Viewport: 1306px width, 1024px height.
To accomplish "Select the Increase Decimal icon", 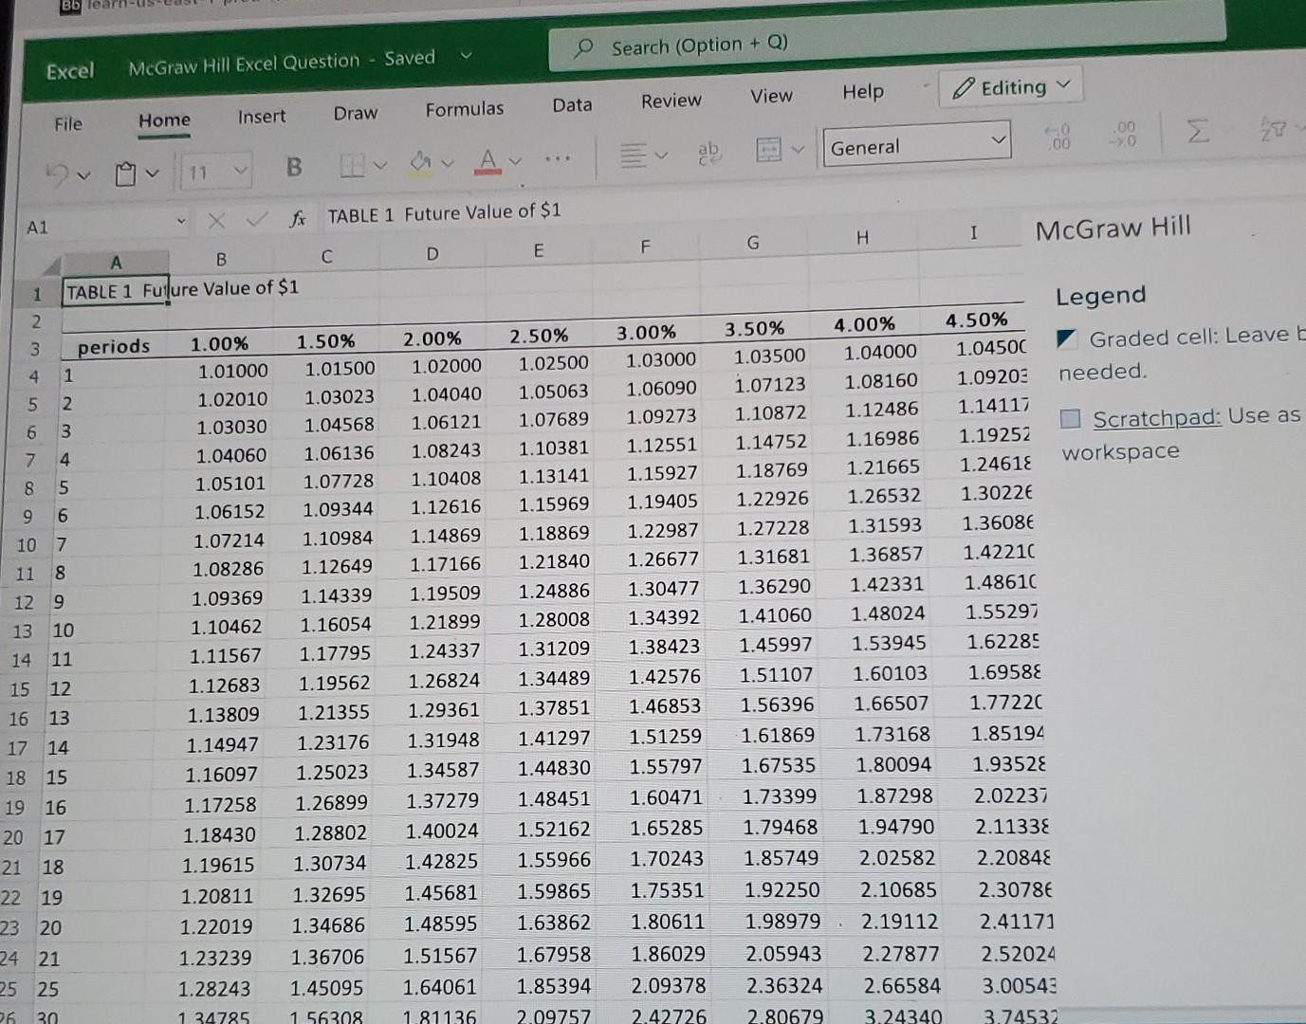I will click(1058, 139).
